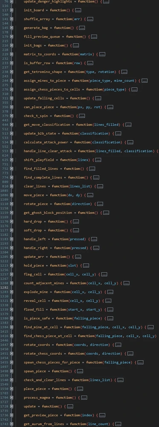The image size is (159, 427).
Task: Click the ellipsis box after clear_lines
Action: point(100,186)
